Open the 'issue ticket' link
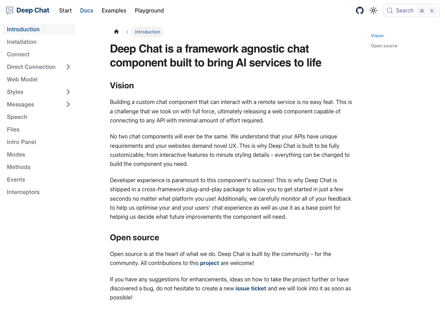This screenshot has width=445, height=313. [x=251, y=288]
